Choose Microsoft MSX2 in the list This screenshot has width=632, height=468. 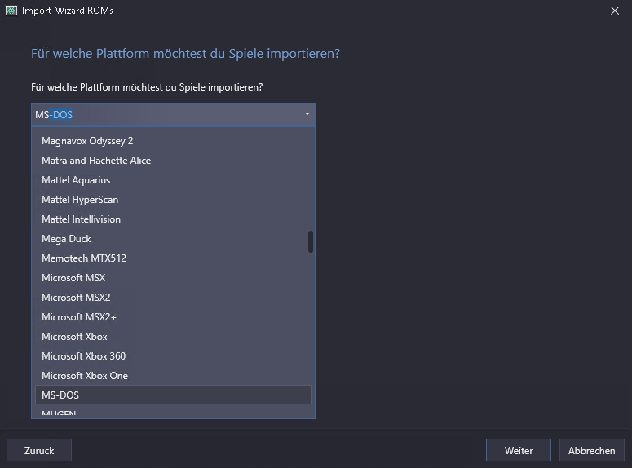pos(76,298)
